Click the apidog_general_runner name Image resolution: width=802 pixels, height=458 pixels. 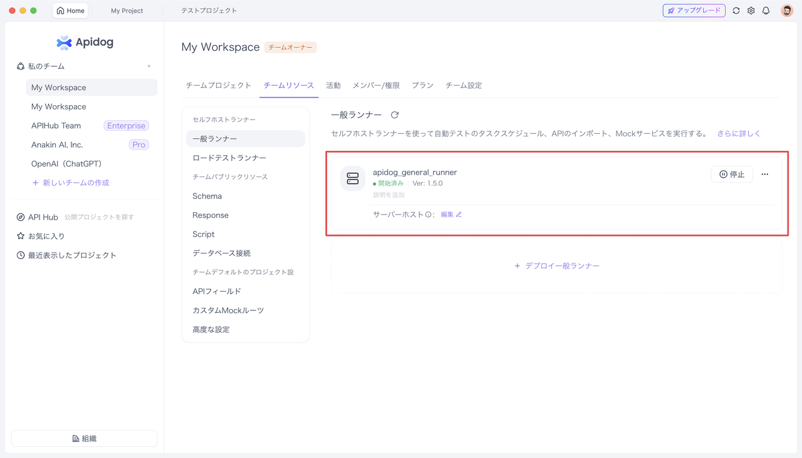tap(415, 172)
